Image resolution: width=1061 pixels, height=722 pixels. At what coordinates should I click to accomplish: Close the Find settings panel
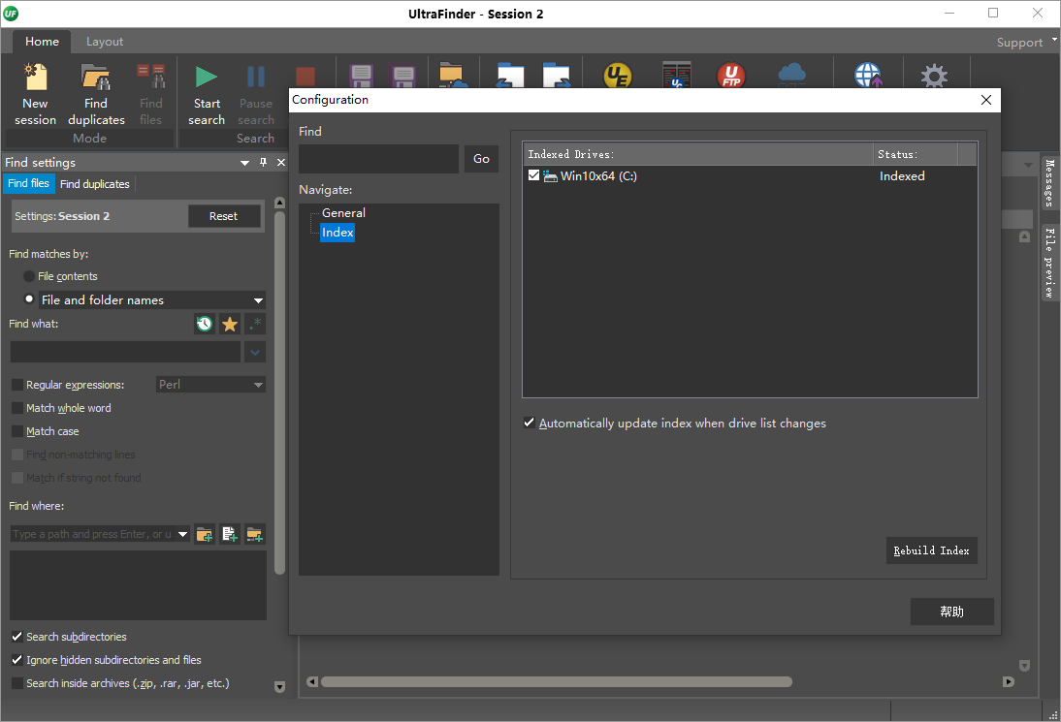coord(281,162)
